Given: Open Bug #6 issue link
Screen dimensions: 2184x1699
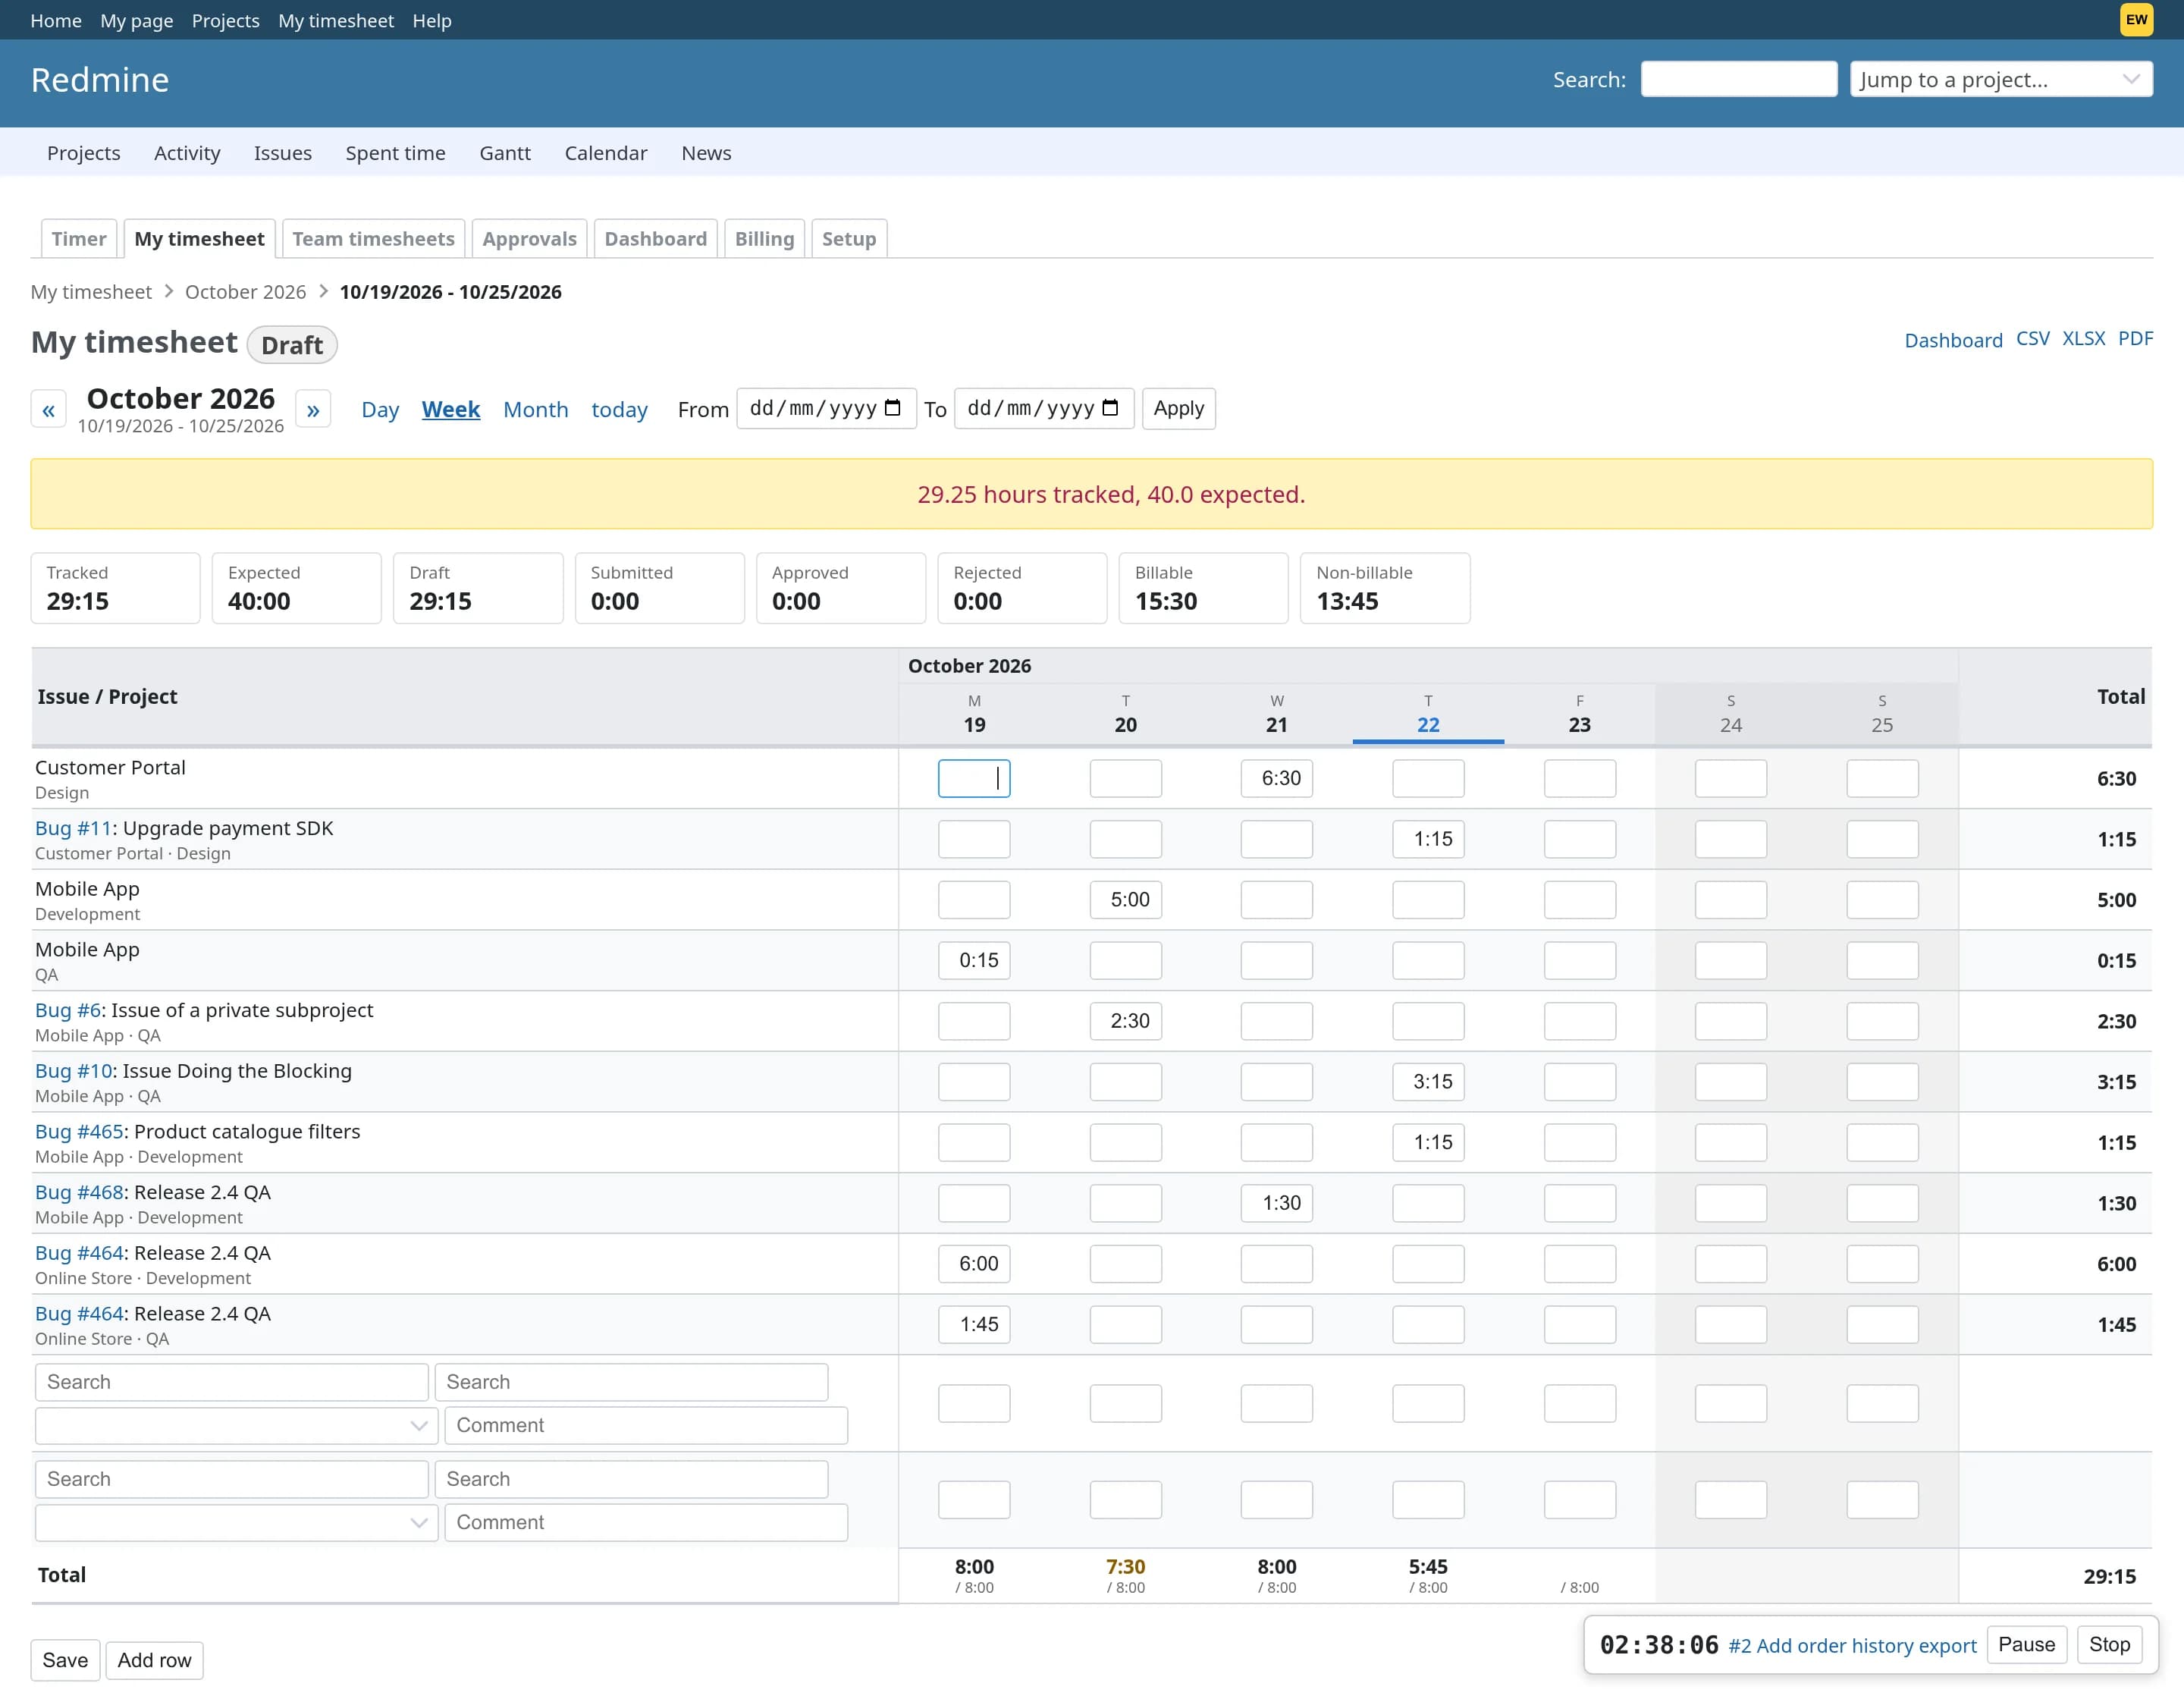Looking at the screenshot, I should pyautogui.click(x=67, y=1010).
